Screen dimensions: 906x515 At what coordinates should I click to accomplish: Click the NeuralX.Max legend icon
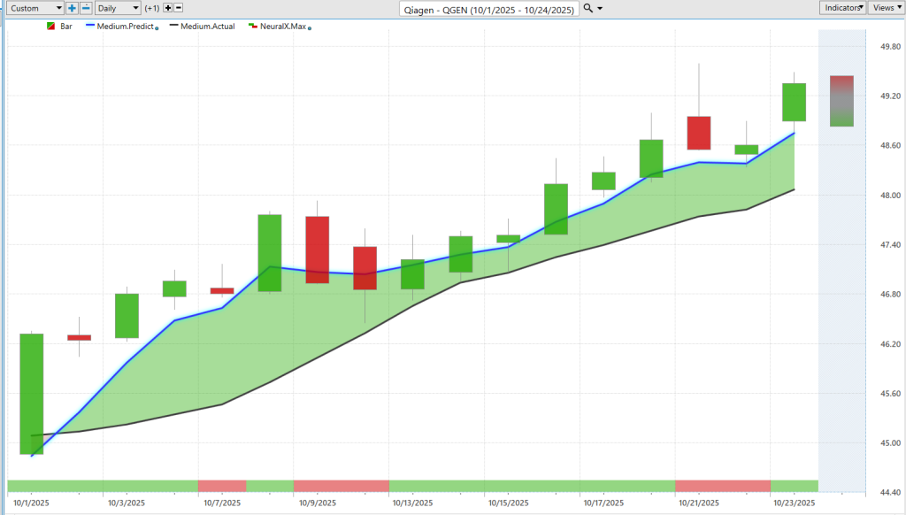click(252, 27)
